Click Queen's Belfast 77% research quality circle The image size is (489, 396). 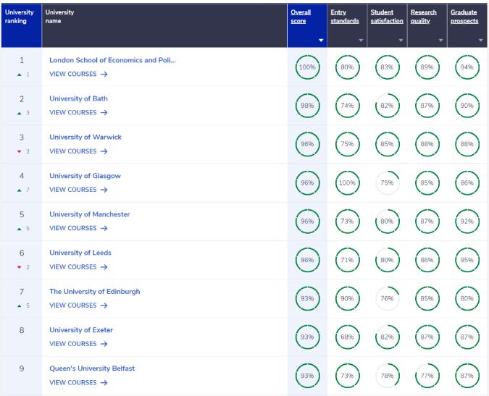click(427, 376)
